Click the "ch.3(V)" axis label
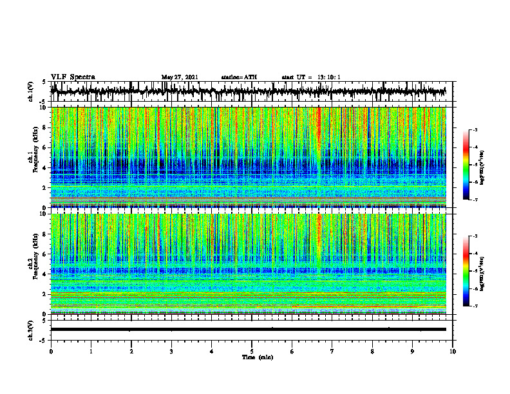The height and width of the screenshot is (394, 510). [31, 330]
